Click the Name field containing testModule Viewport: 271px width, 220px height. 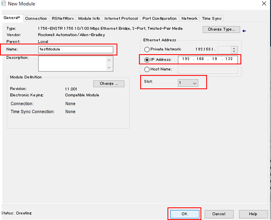click(75, 50)
